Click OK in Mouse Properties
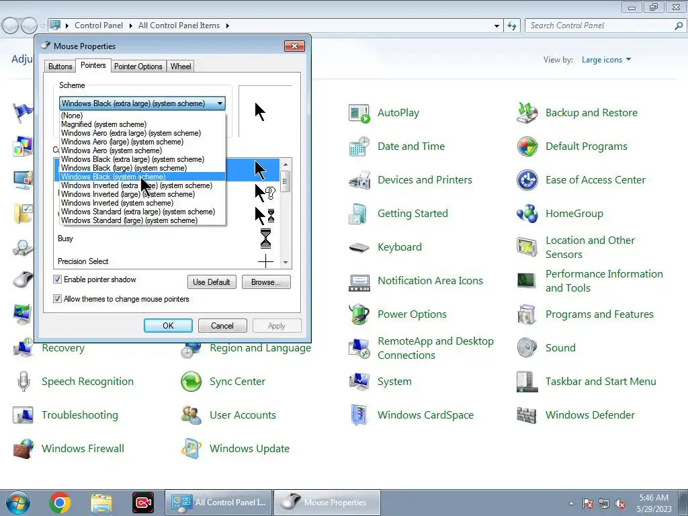Screen dimensions: 688x516 [x=168, y=326]
